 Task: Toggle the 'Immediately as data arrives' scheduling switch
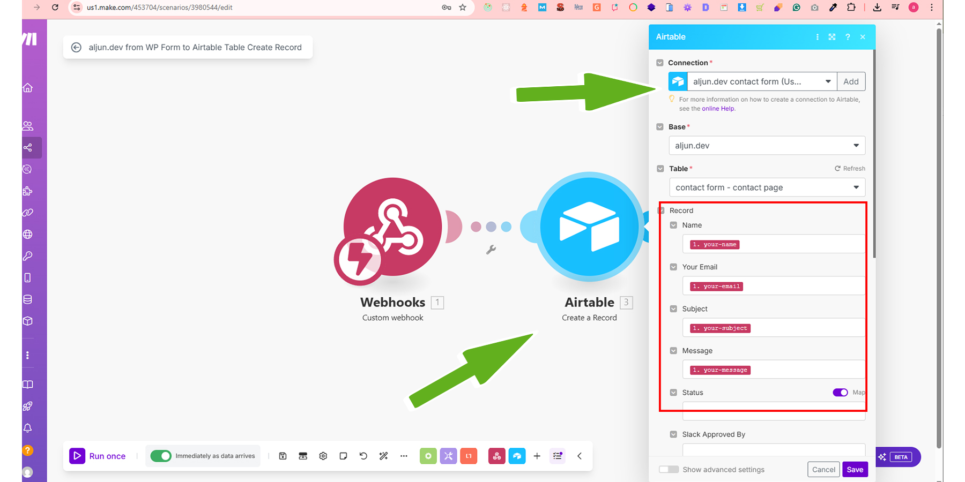click(161, 456)
